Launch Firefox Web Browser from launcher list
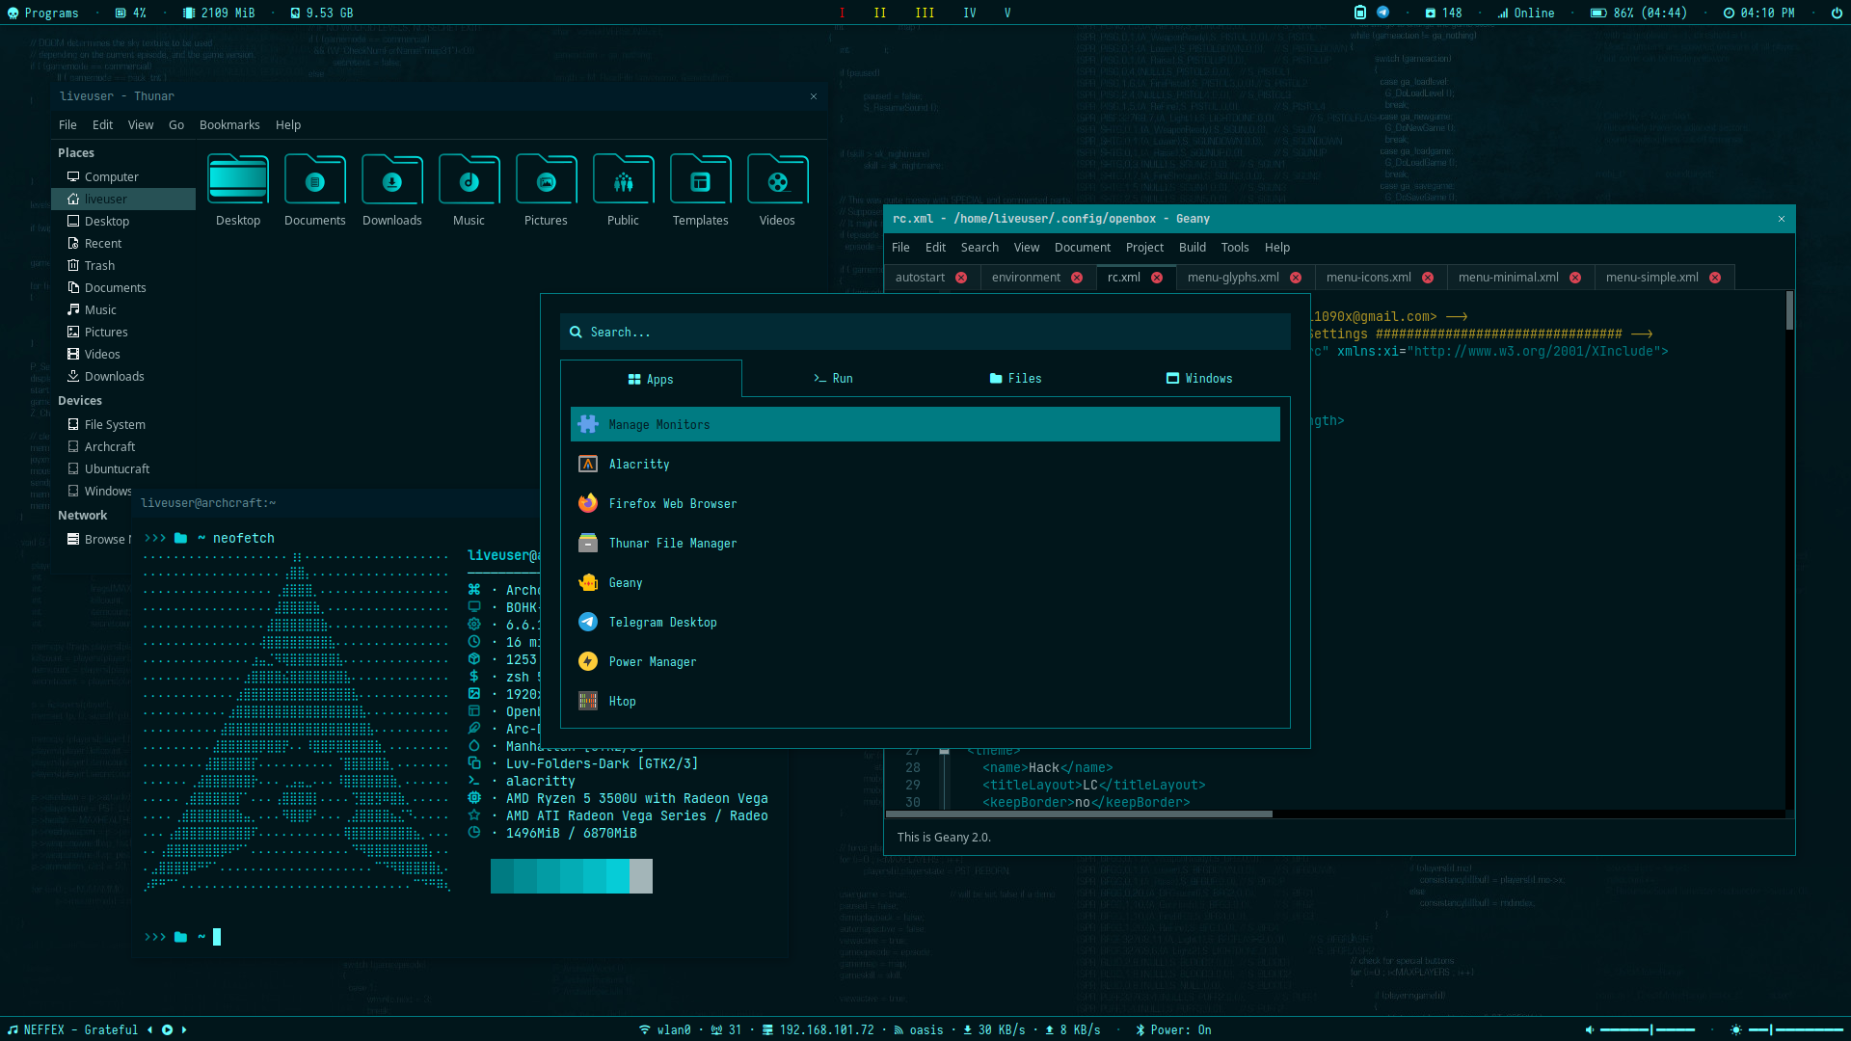 pos(672,503)
